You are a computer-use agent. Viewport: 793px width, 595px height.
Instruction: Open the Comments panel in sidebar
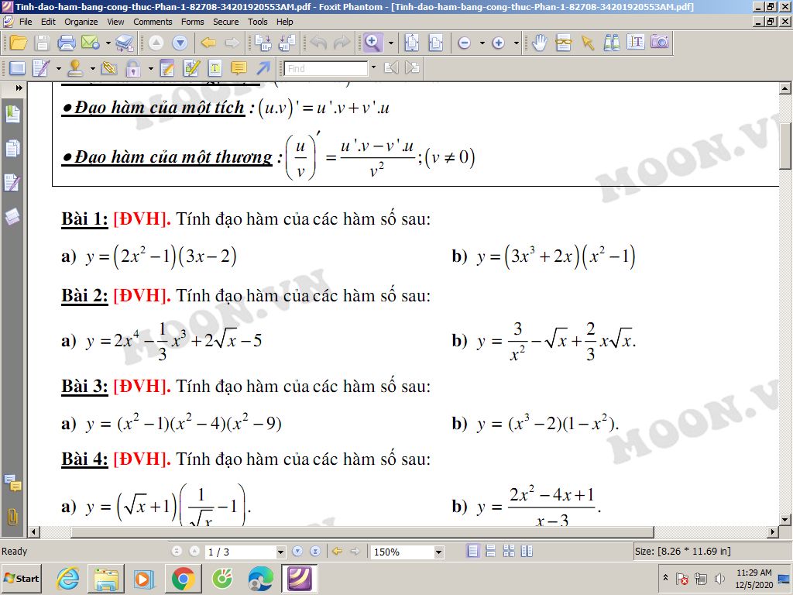(12, 483)
